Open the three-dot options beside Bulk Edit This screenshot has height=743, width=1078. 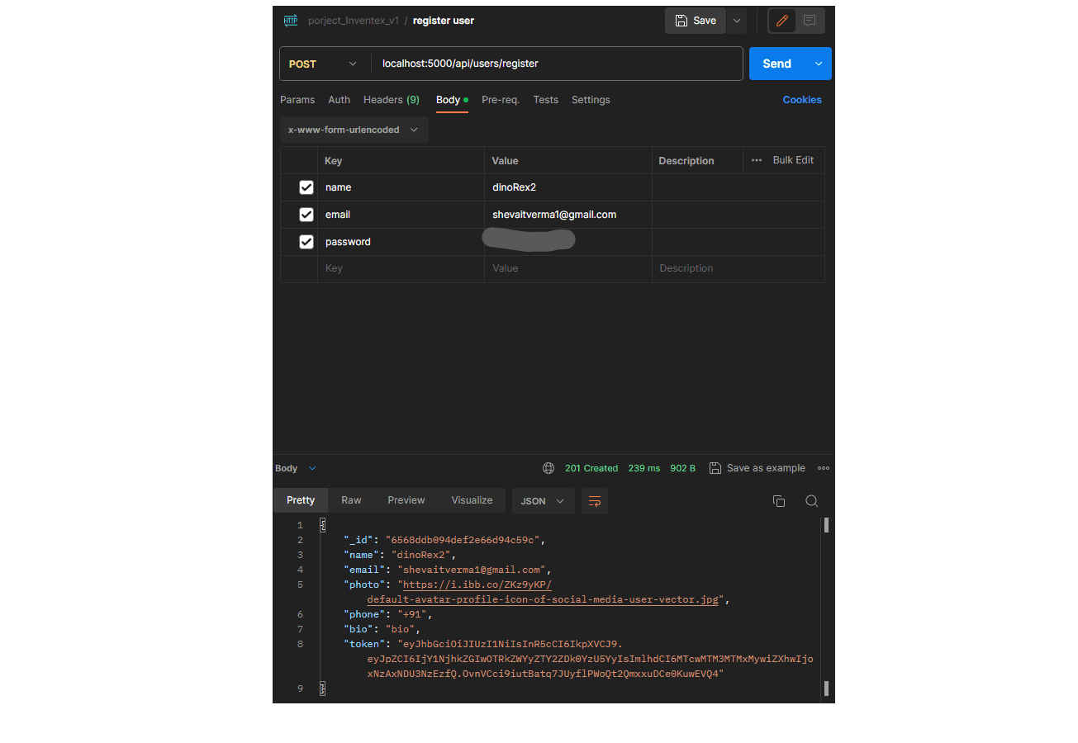click(x=757, y=160)
